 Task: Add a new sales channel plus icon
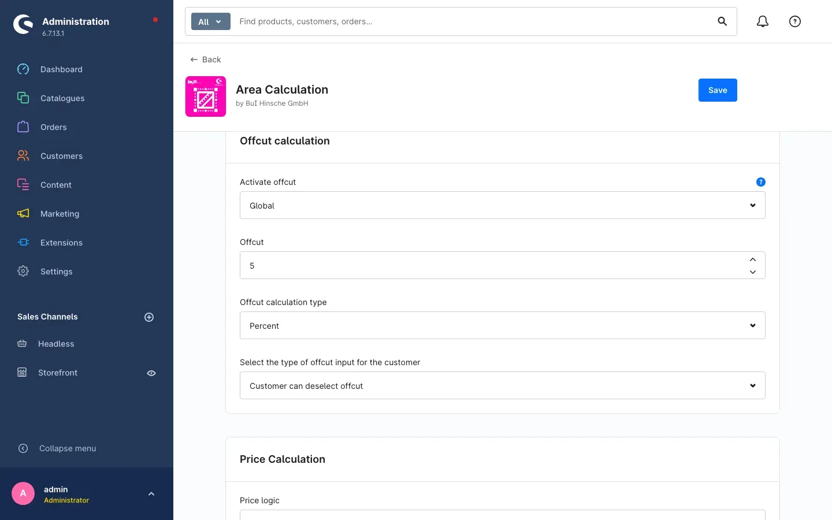(x=149, y=317)
